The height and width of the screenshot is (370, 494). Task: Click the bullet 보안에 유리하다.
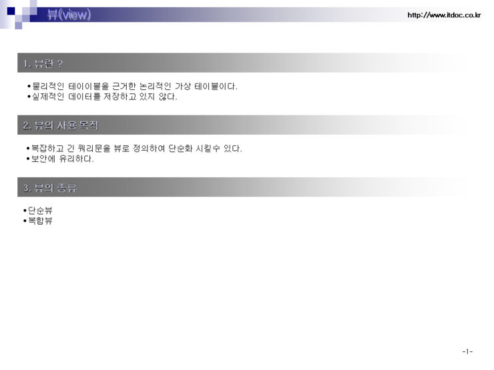(60, 159)
